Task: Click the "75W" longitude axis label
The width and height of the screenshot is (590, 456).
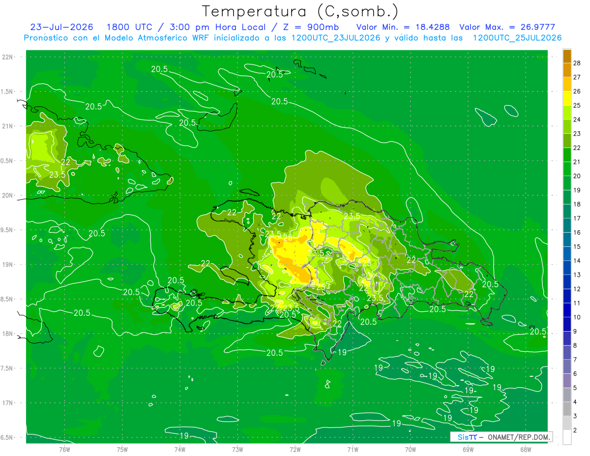Action: point(122,449)
